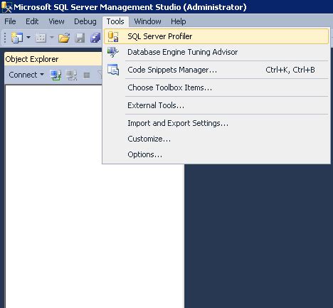Open Code Snippets Manager...
Image resolution: width=333 pixels, height=308 pixels.
click(x=216, y=70)
